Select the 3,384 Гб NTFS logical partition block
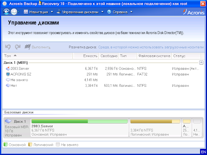The width and height of the screenshot is (207, 155). (x=155, y=128)
